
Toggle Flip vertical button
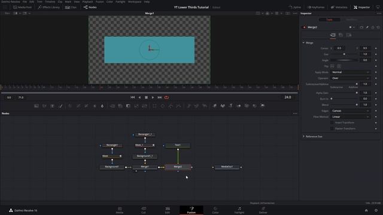point(339,66)
